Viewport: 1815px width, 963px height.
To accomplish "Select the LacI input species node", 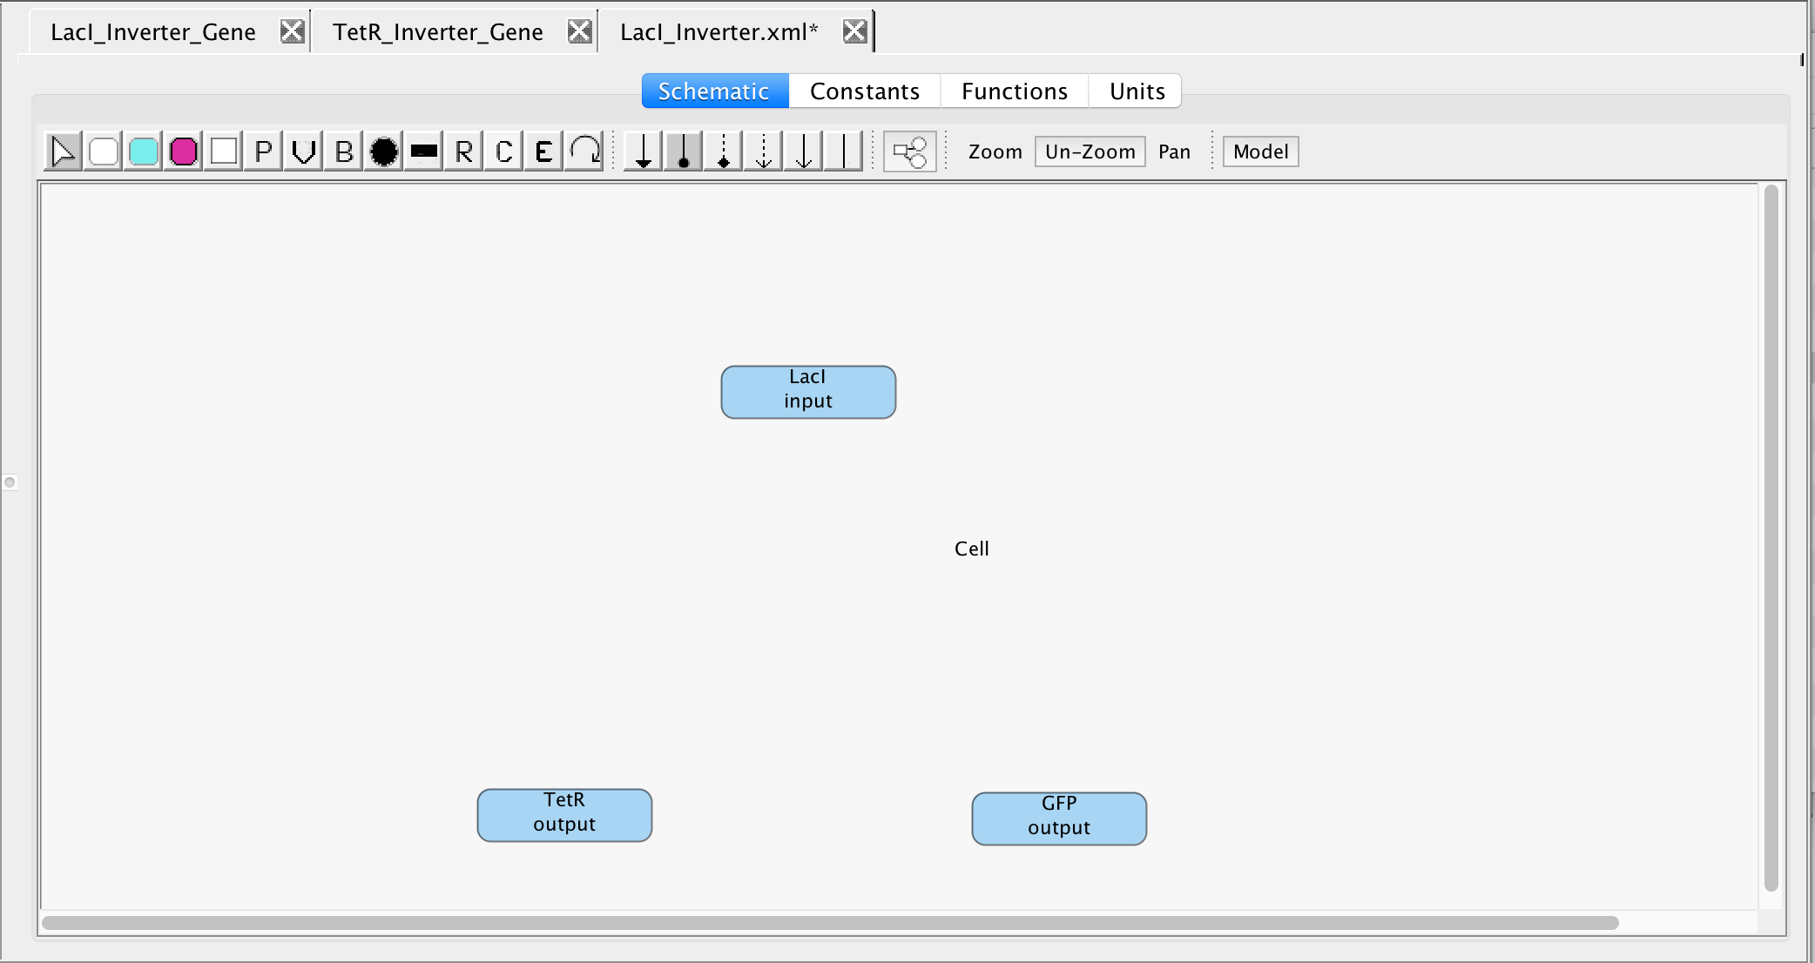I will pyautogui.click(x=807, y=392).
